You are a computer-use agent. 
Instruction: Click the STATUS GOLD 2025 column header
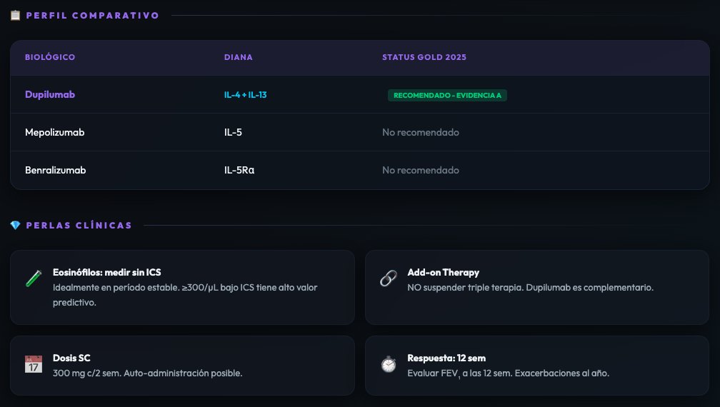click(424, 57)
